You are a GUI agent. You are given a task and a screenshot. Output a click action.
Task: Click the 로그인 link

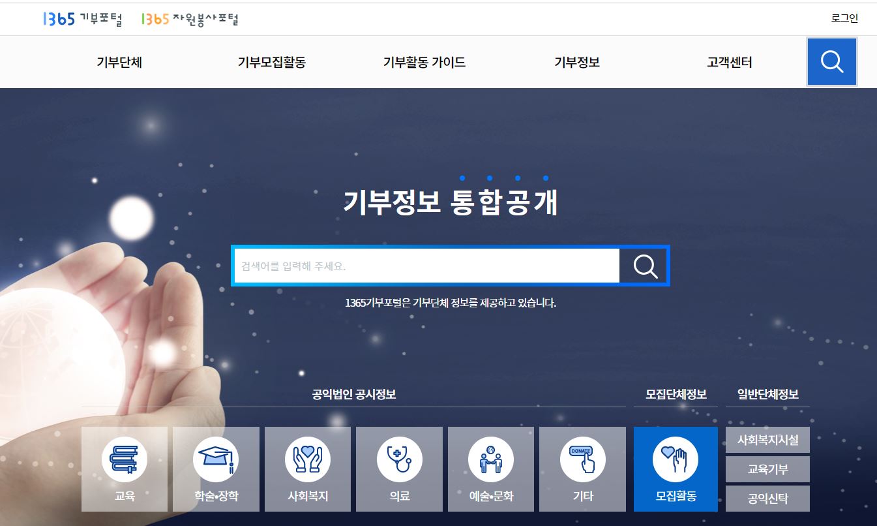[x=845, y=18]
